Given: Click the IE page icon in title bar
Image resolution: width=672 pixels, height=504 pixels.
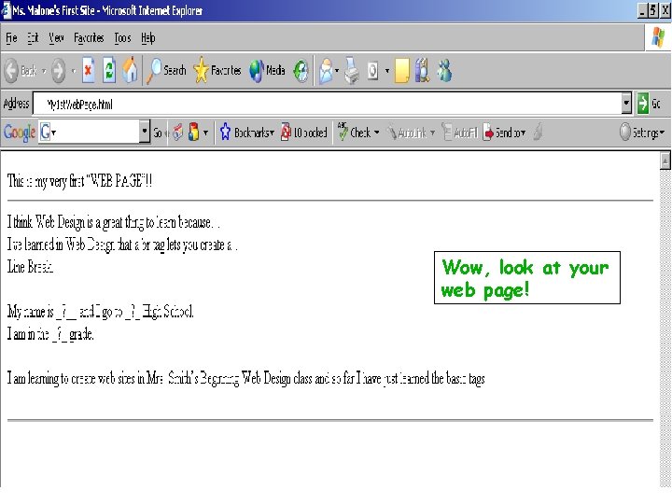Looking at the screenshot, I should tap(6, 10).
